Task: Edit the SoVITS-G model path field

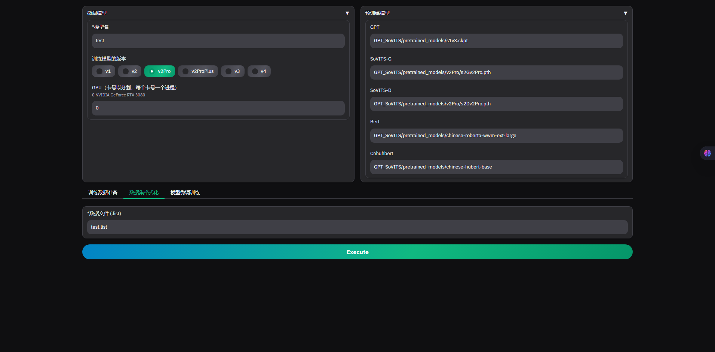Action: 496,72
